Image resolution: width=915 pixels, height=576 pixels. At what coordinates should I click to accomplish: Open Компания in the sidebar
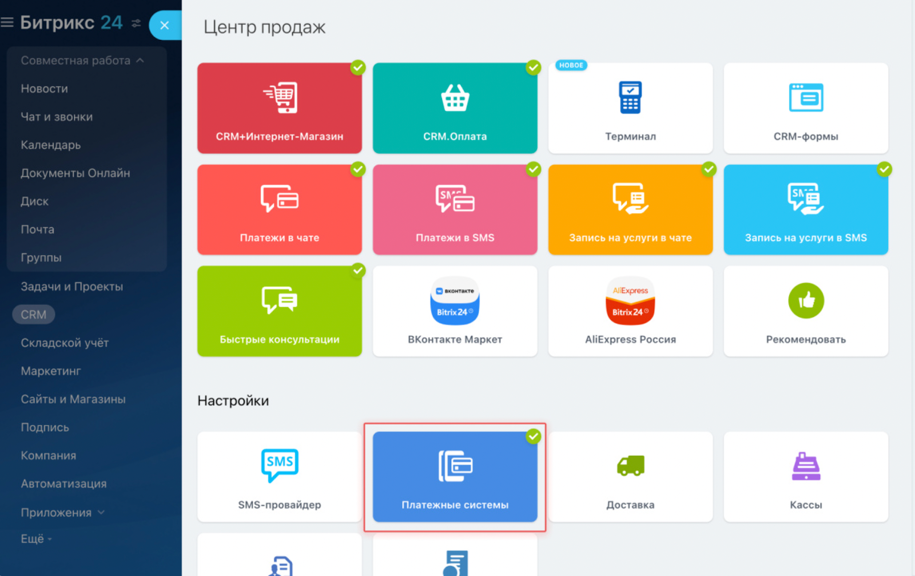click(48, 455)
